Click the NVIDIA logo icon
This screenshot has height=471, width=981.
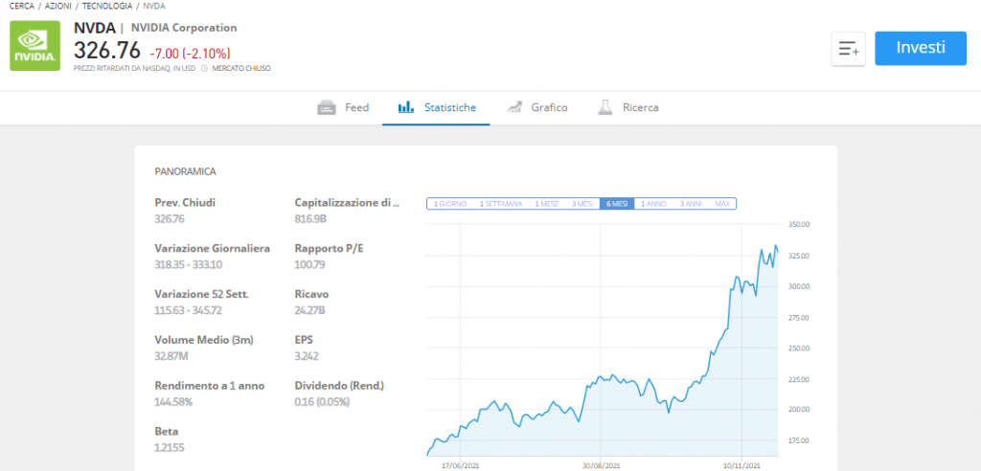[35, 46]
